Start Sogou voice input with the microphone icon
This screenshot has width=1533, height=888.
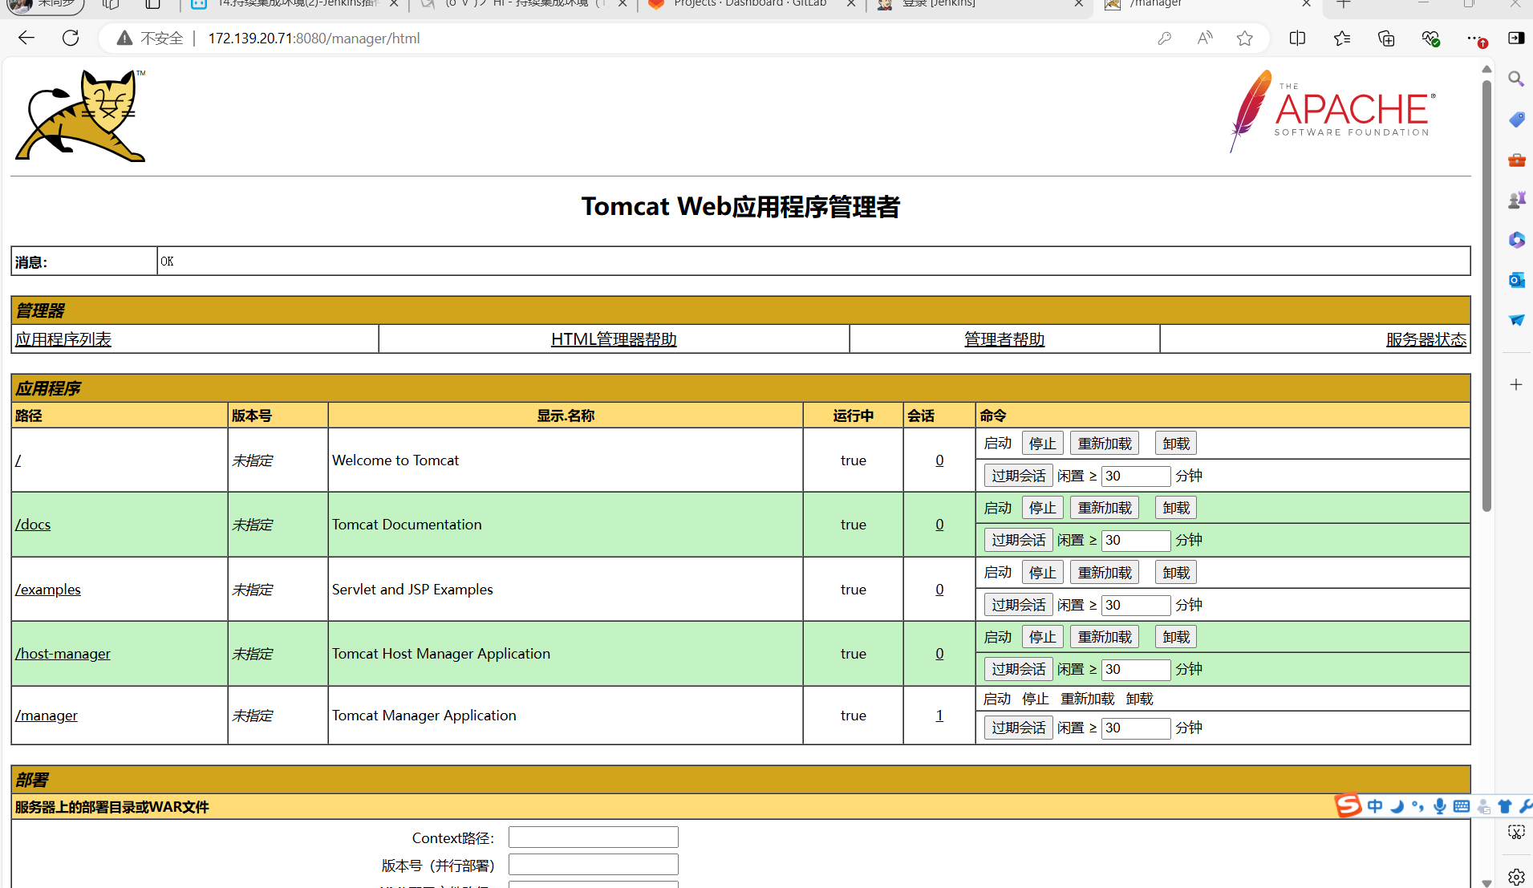pos(1440,806)
